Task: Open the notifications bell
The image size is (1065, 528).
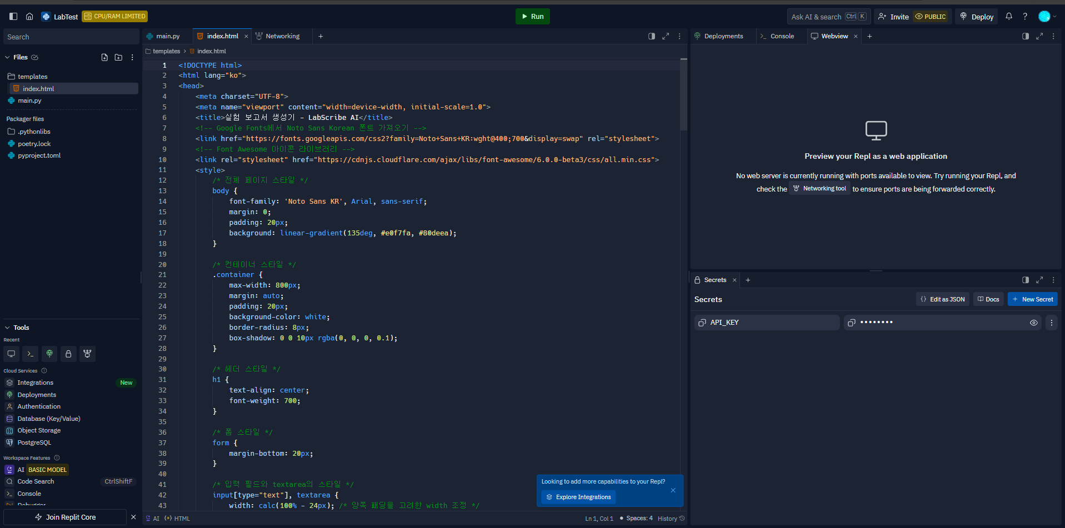Action: coord(1009,17)
